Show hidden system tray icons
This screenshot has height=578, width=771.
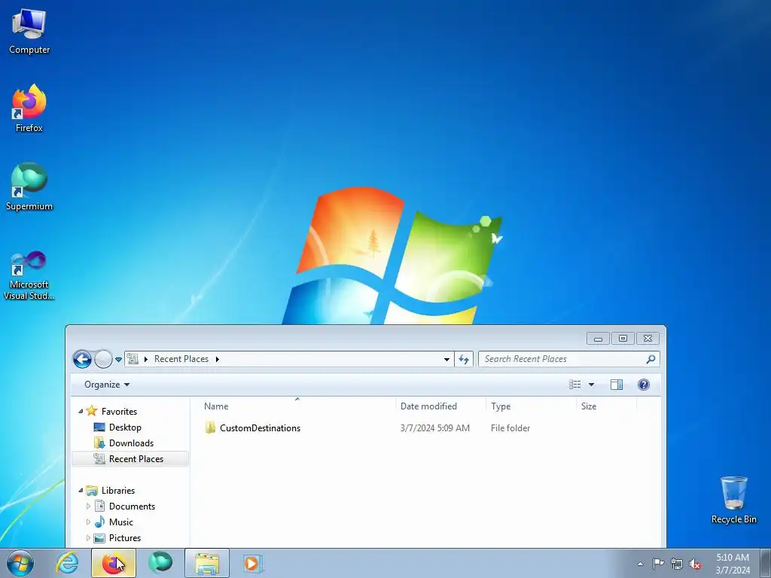[640, 564]
